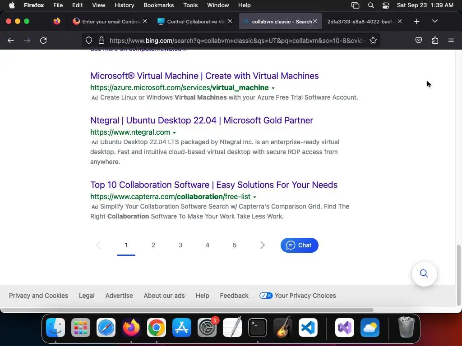Viewport: 462px width, 346px height.
Task: Open the Firefox View pinned tab icon
Action: [x=57, y=21]
